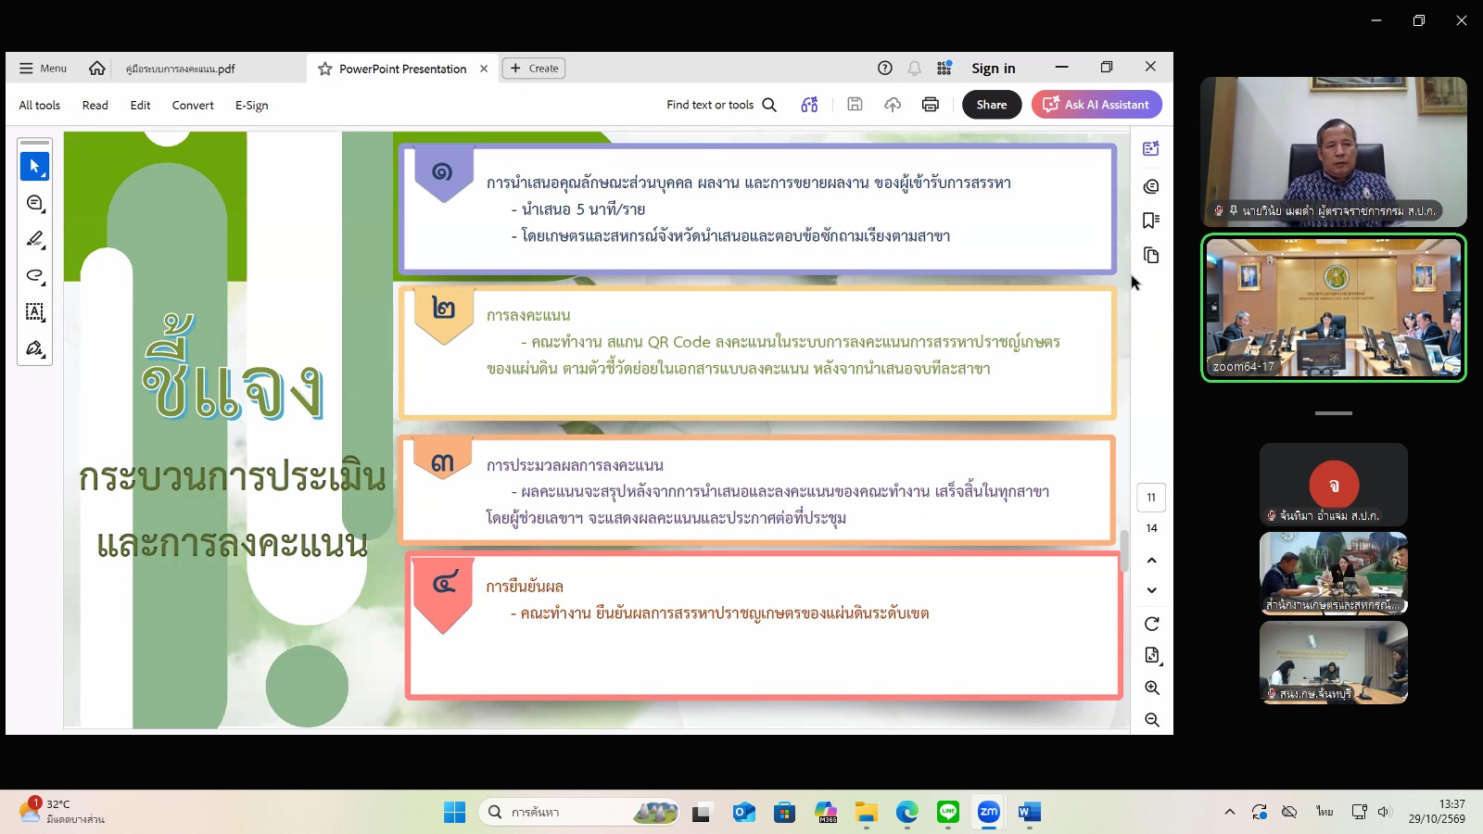The height and width of the screenshot is (834, 1483).
Task: Show hidden tray icons chevron
Action: 1230,813
